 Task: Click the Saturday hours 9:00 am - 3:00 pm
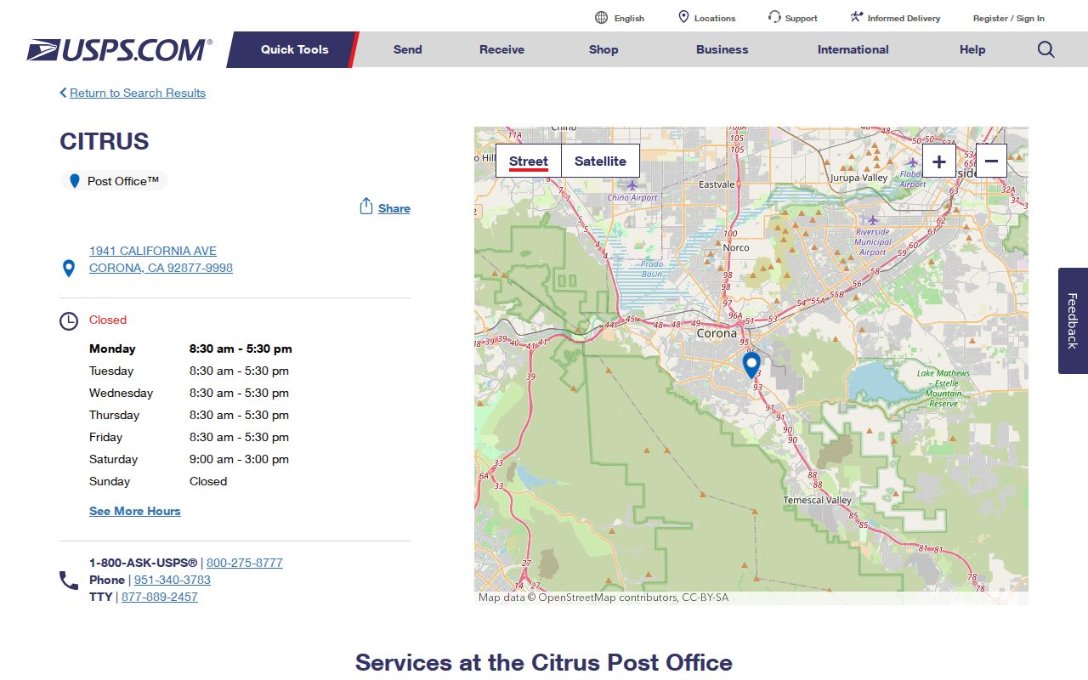239,459
